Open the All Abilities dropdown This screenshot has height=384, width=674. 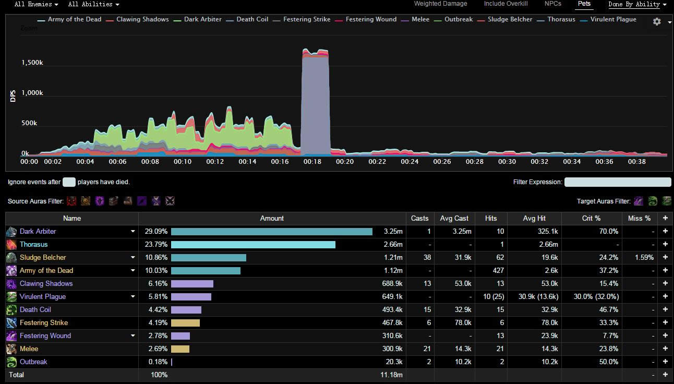93,4
